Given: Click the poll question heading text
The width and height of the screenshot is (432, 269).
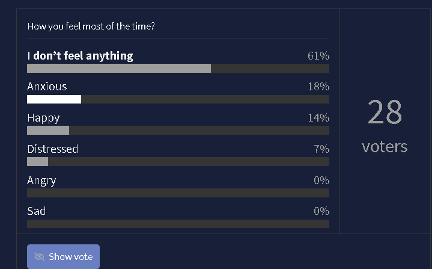Looking at the screenshot, I should (91, 26).
